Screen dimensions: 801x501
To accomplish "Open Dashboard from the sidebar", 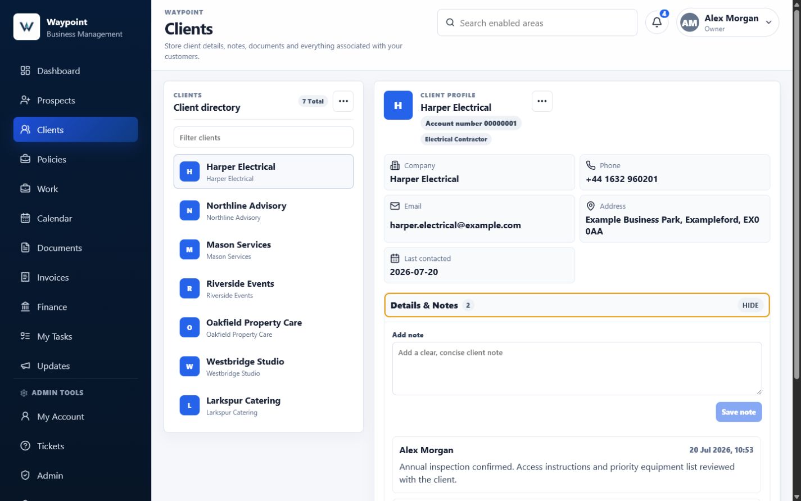I will click(x=75, y=71).
